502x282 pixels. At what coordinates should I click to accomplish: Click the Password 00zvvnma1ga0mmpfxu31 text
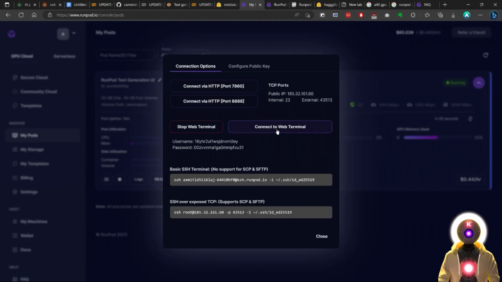[208, 147]
